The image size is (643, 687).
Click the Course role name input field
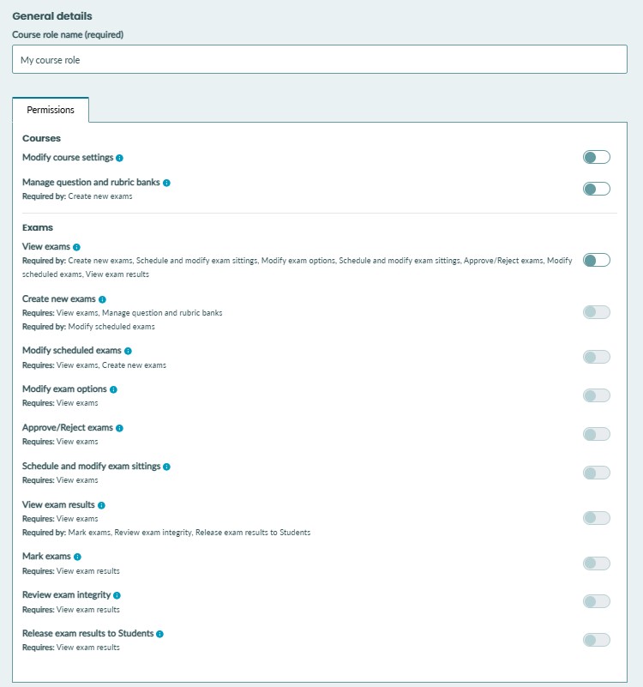coord(320,59)
